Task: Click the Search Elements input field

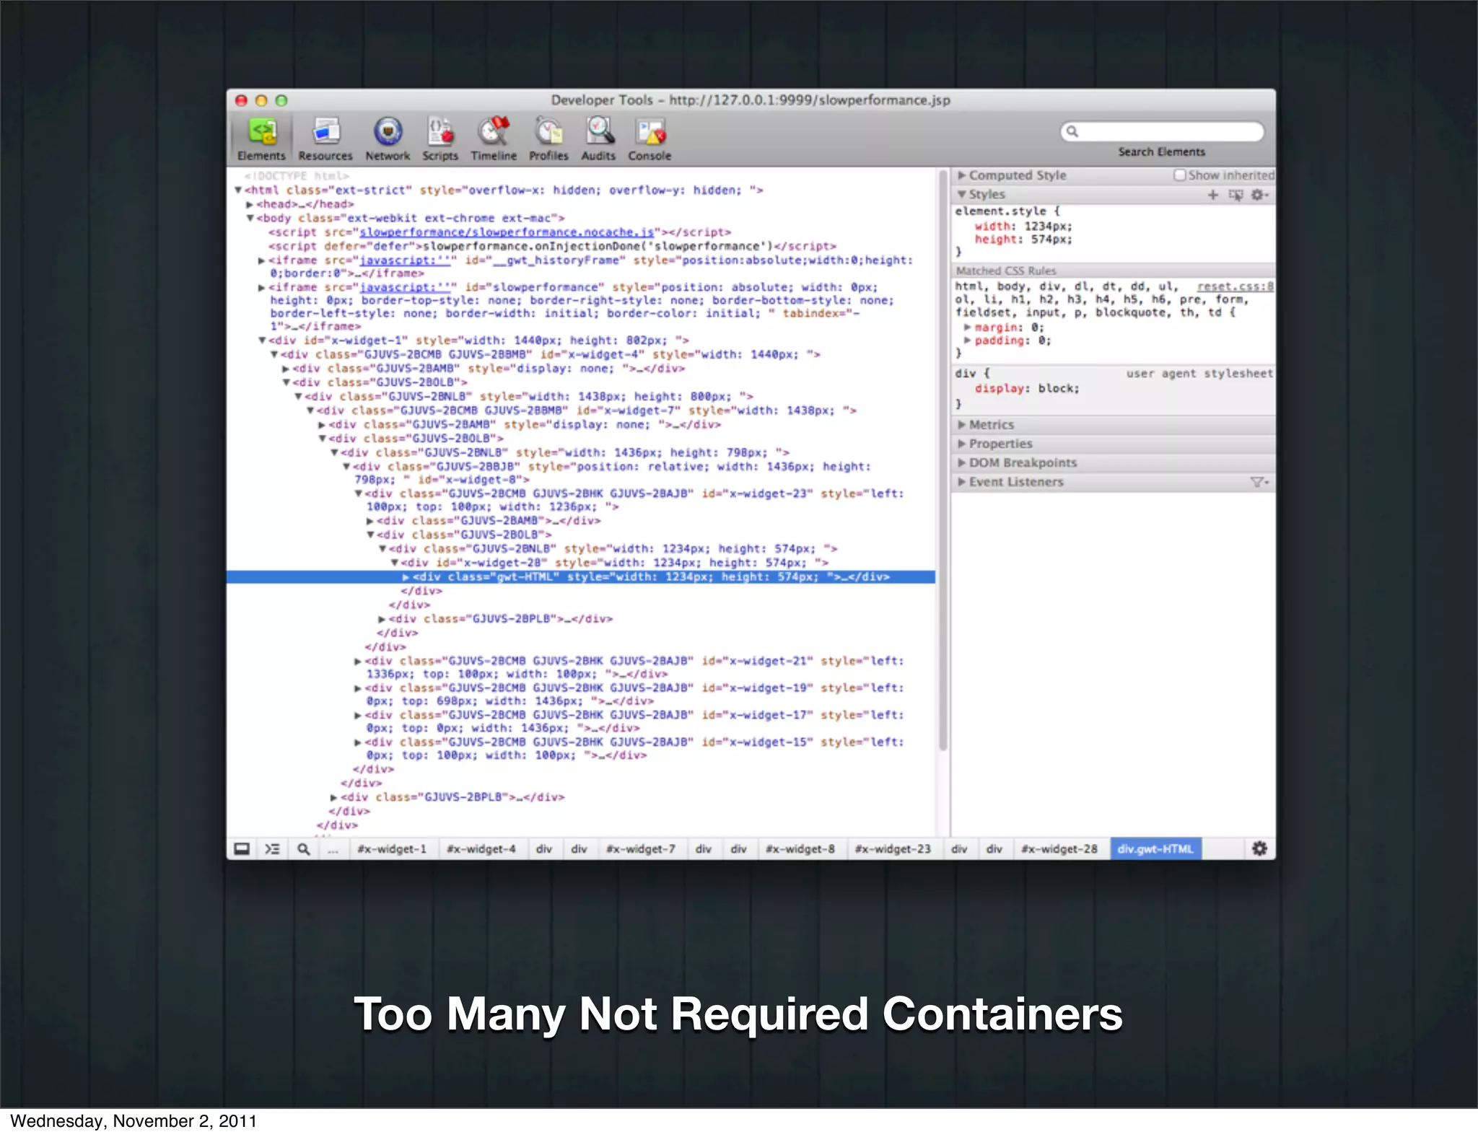Action: pos(1162,131)
